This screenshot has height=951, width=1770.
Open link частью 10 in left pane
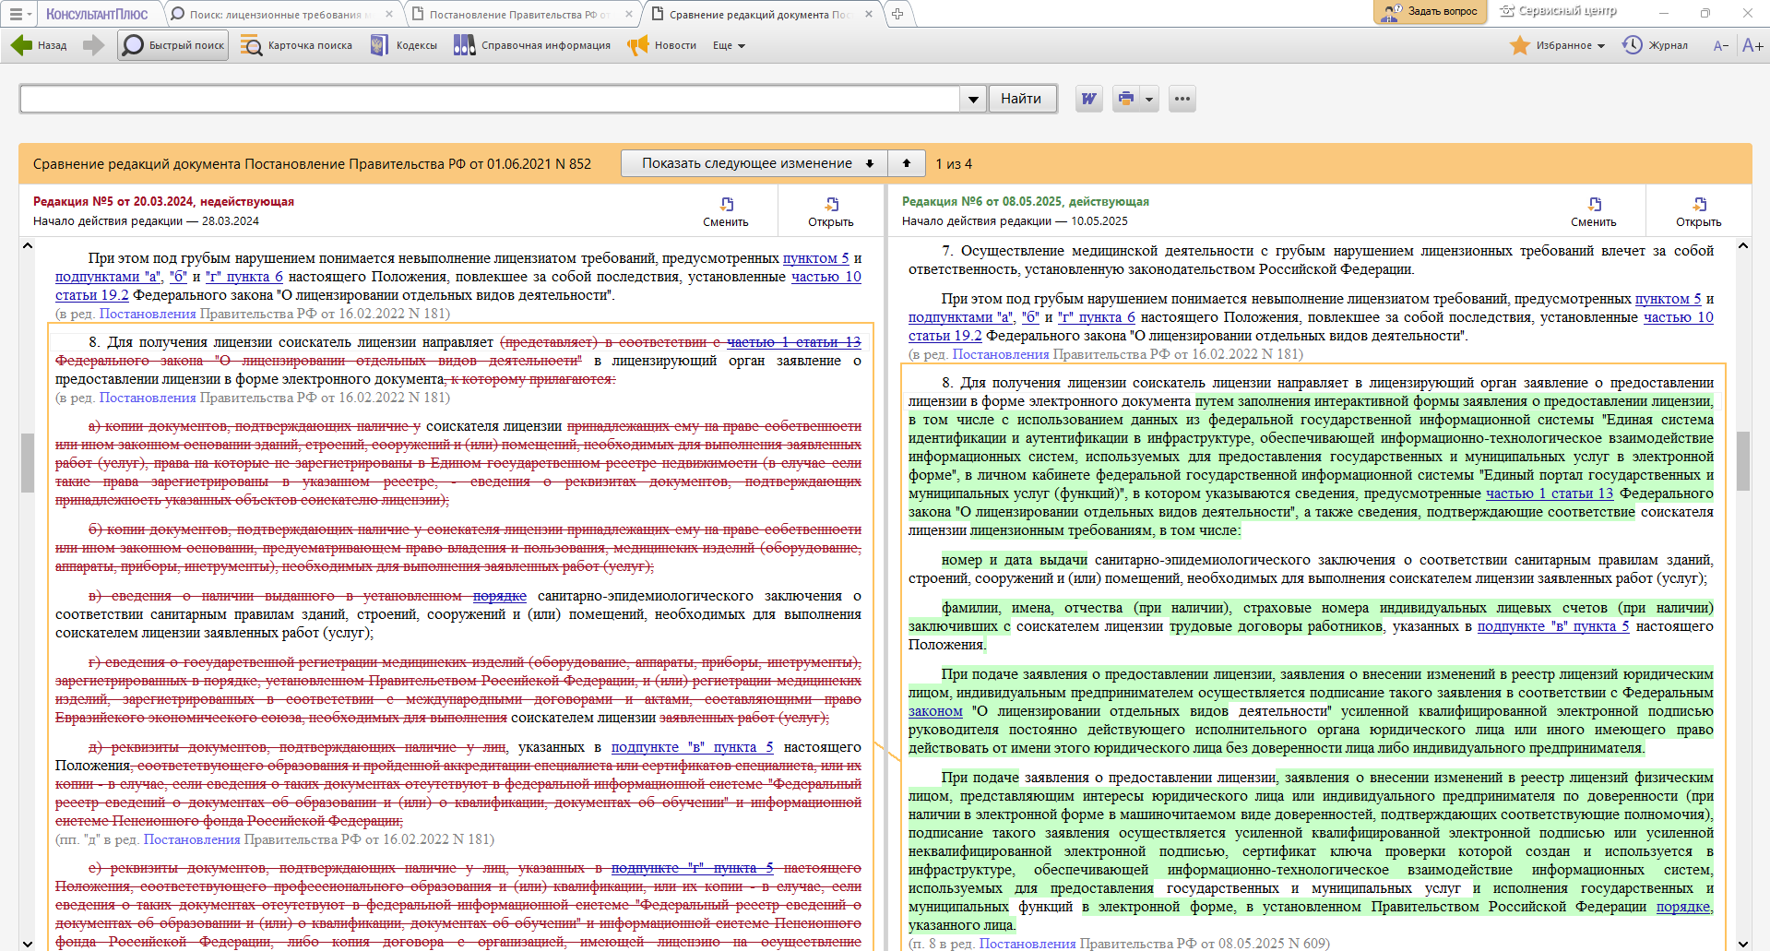826,277
